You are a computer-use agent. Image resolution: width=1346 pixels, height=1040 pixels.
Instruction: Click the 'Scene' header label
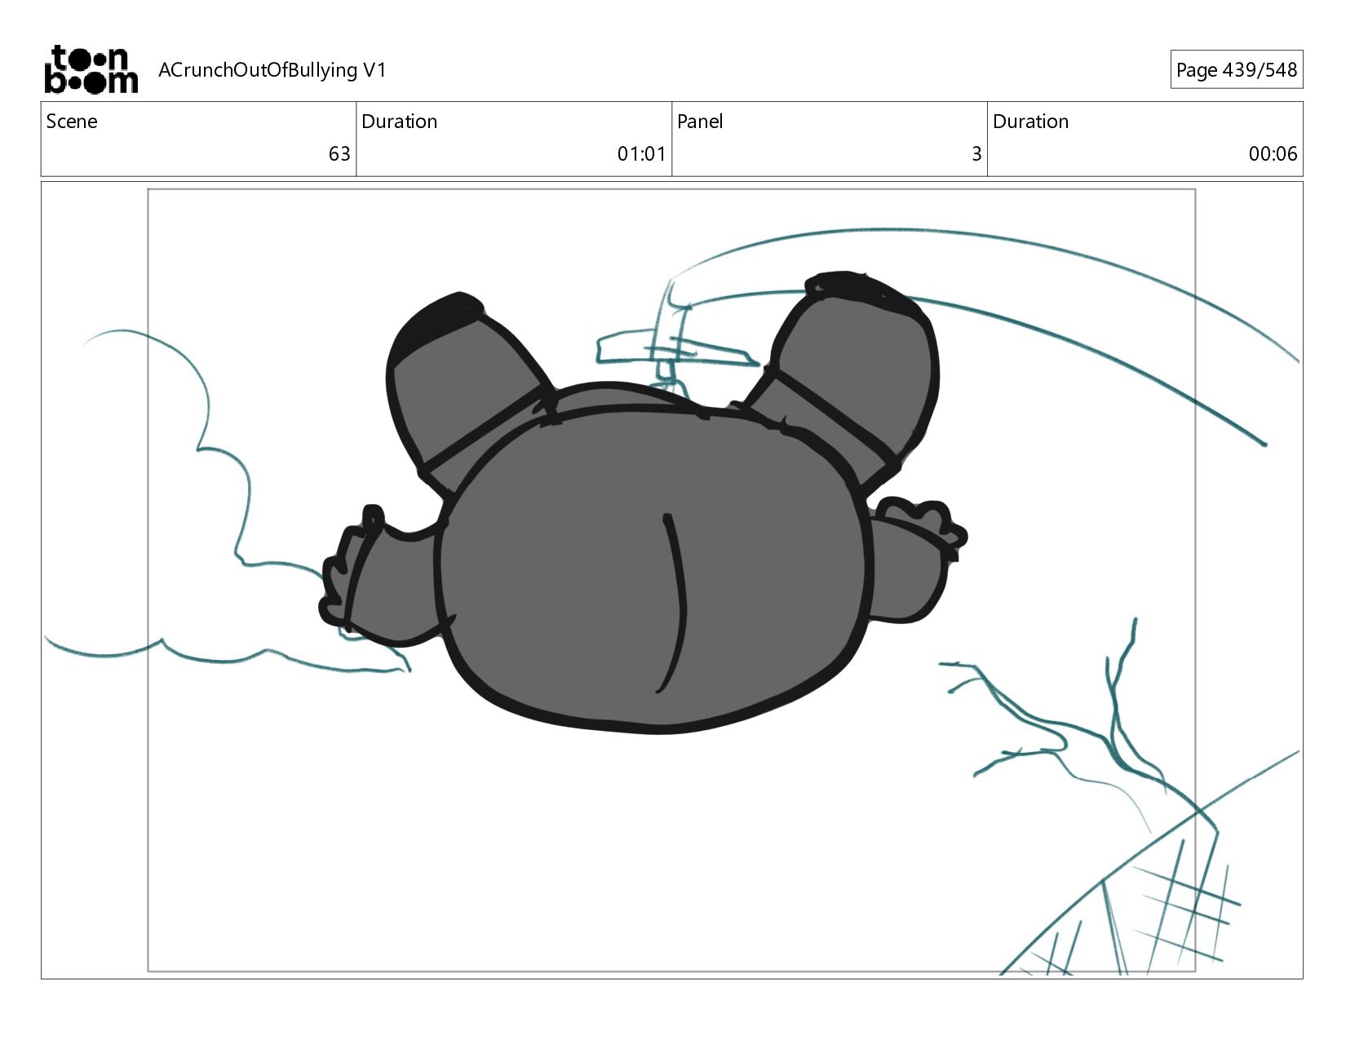(72, 122)
